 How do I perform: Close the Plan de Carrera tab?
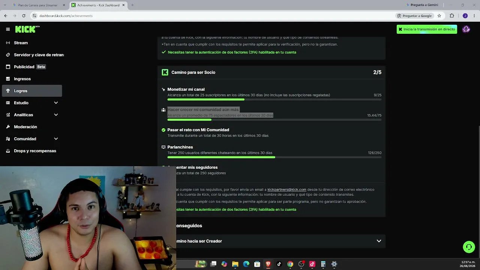click(x=64, y=5)
